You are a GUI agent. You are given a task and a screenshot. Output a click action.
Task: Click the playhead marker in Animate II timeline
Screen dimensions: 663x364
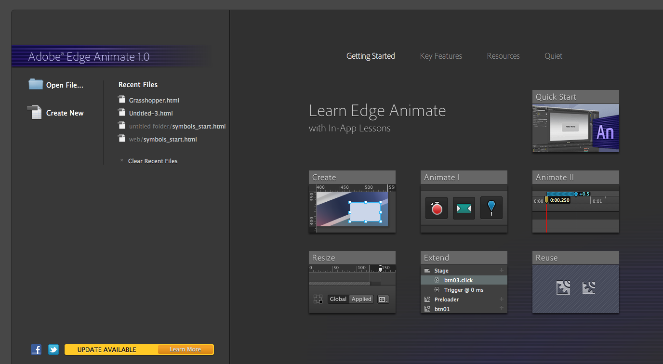(x=546, y=199)
